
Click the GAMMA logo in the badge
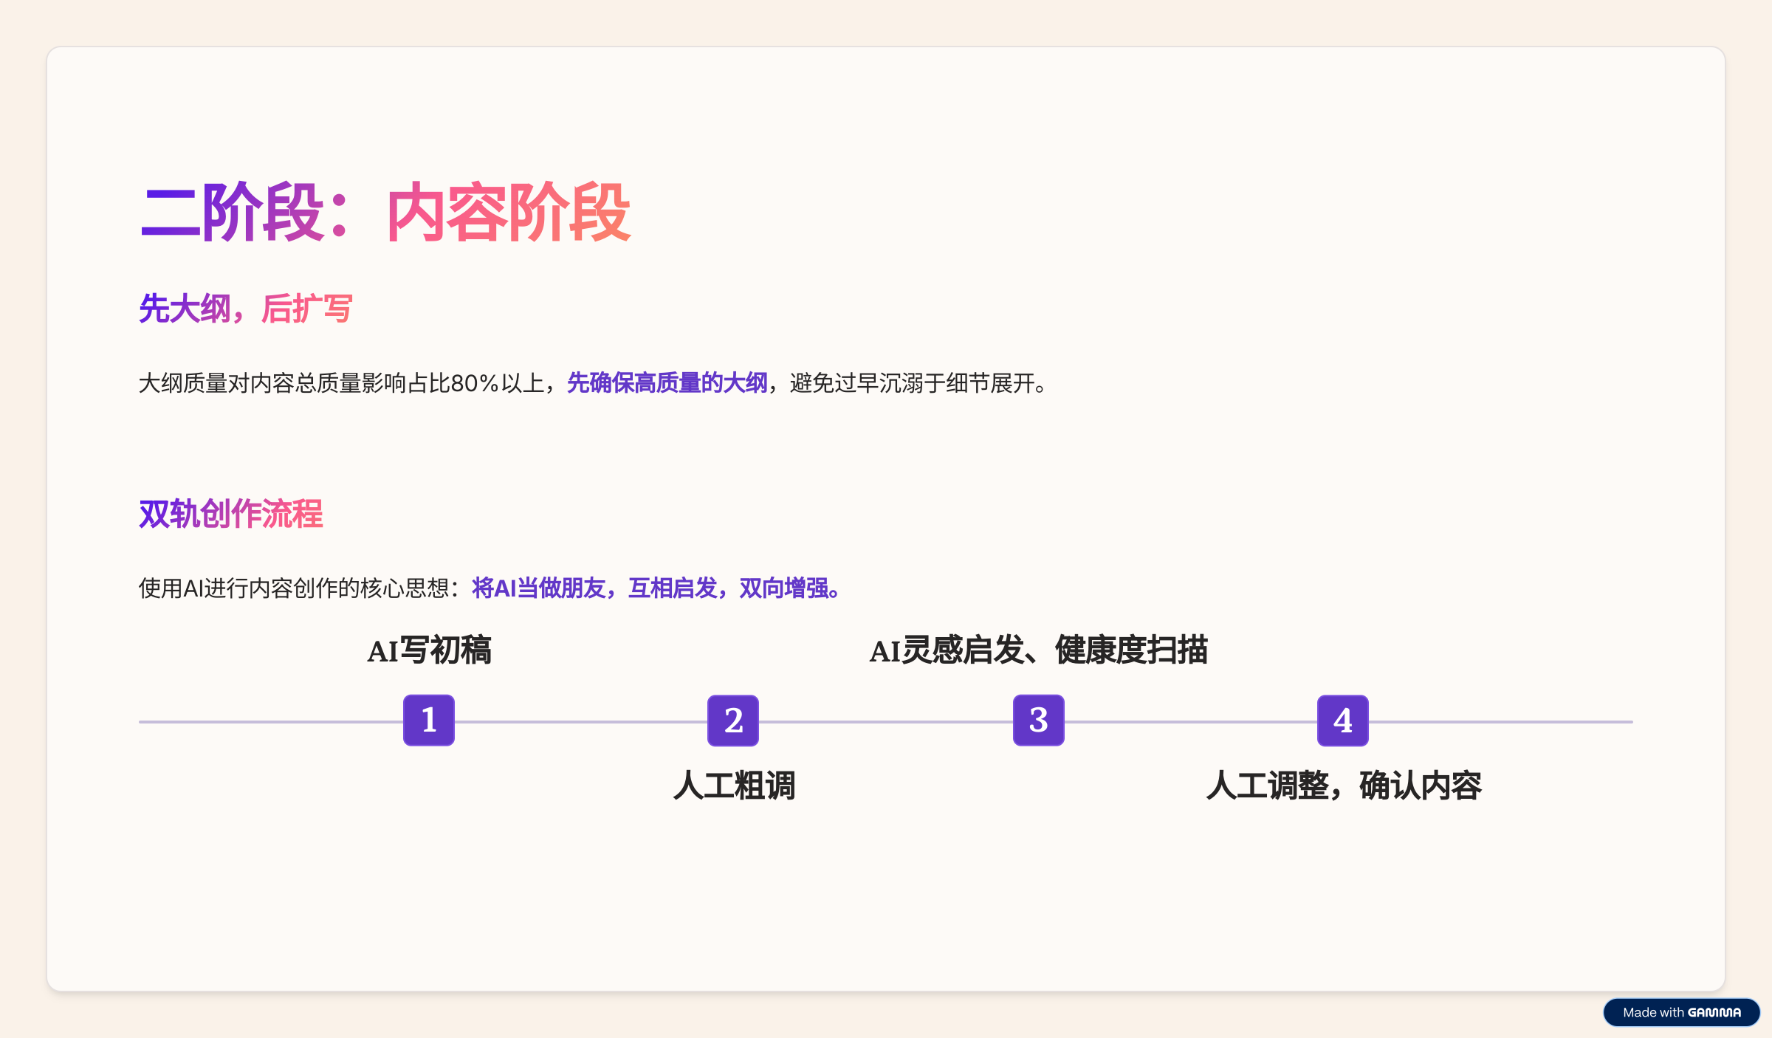click(x=1716, y=1012)
